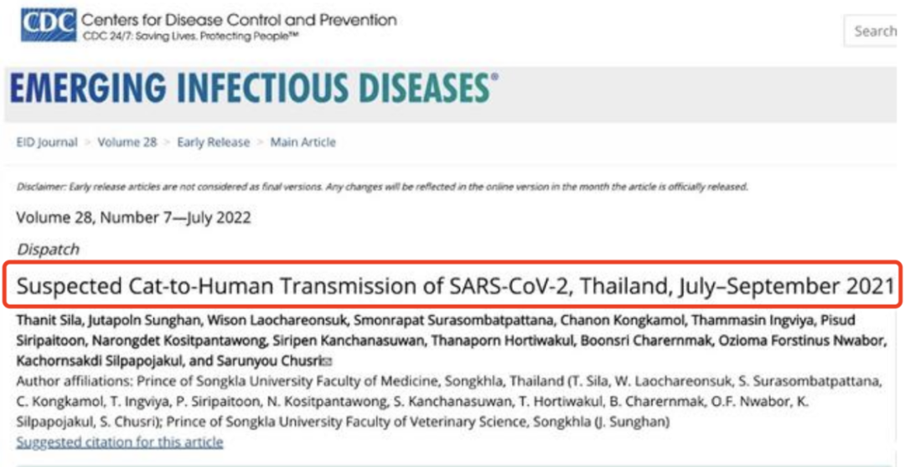Click the Volume 28, Number 7—July 2022 text
The height and width of the screenshot is (467, 905).
[x=133, y=218]
